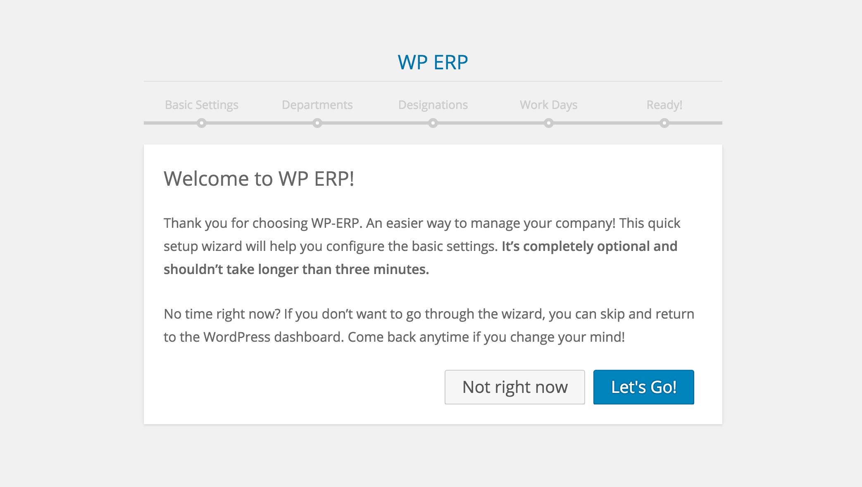Click the circle marker under Basic Settings
The image size is (862, 487).
201,123
